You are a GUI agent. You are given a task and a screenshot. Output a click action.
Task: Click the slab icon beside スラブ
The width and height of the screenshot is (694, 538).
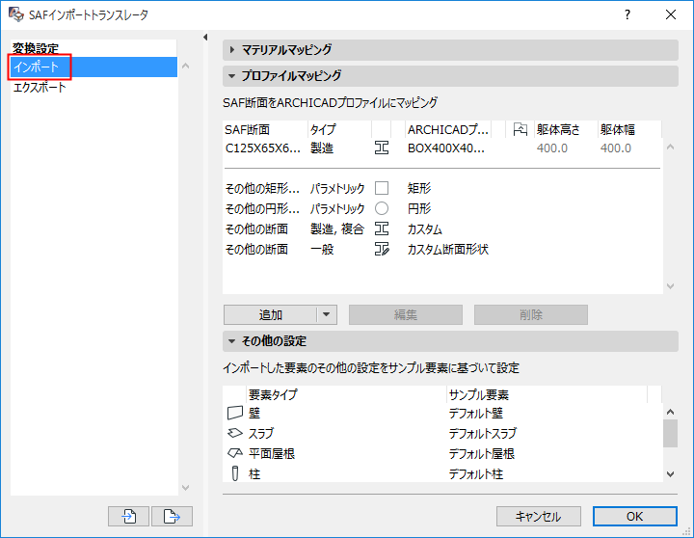[x=235, y=433]
